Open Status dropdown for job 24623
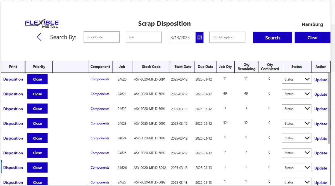 [x=296, y=124]
